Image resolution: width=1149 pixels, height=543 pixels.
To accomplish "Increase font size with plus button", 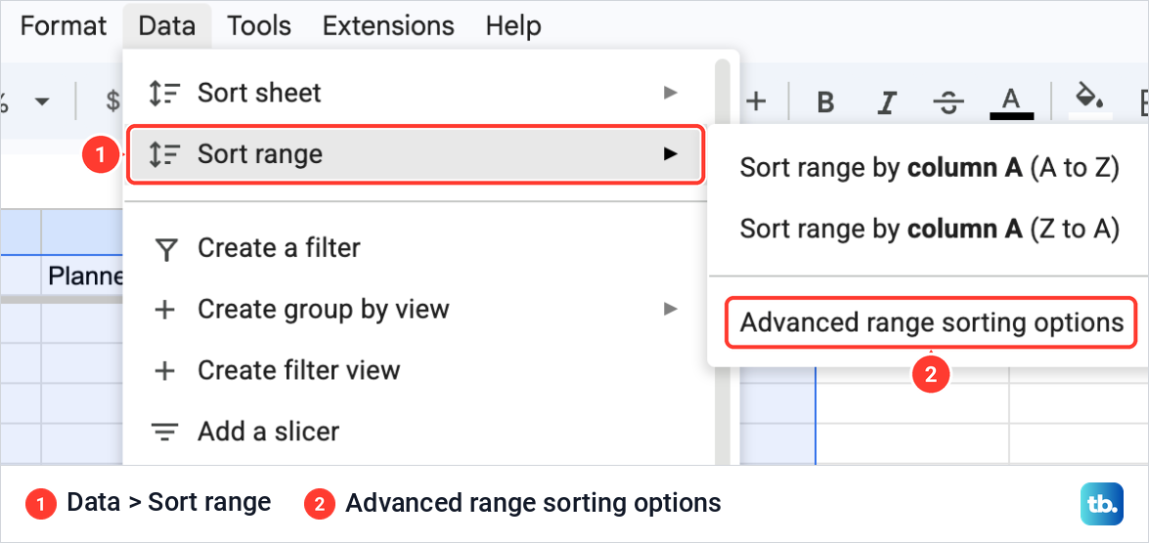I will click(756, 102).
